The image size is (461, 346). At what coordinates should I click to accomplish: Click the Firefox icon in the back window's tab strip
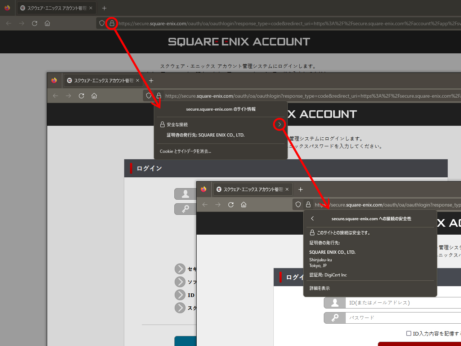(7, 8)
